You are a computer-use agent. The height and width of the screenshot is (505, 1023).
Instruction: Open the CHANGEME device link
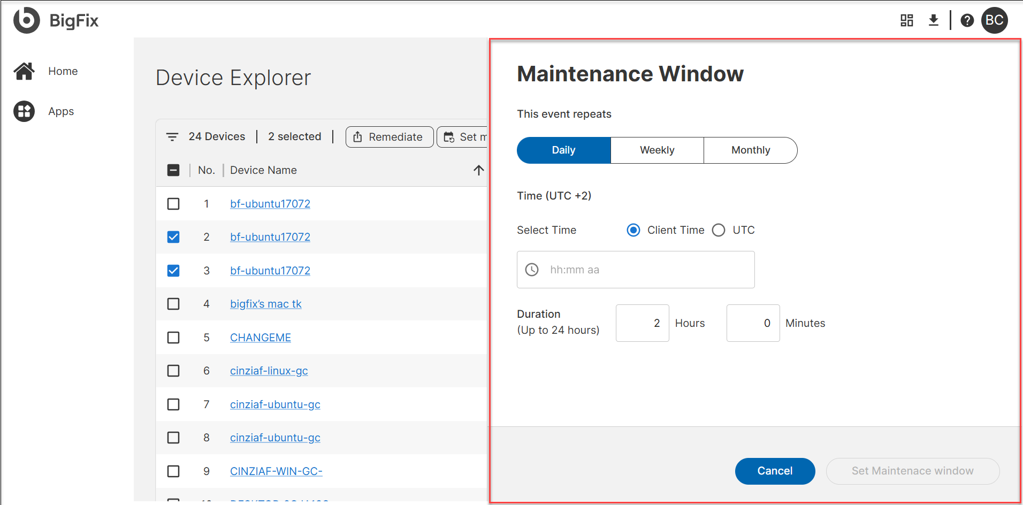tap(261, 337)
